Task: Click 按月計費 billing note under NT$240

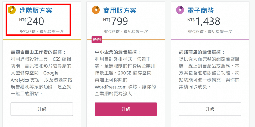Action: click(41, 32)
